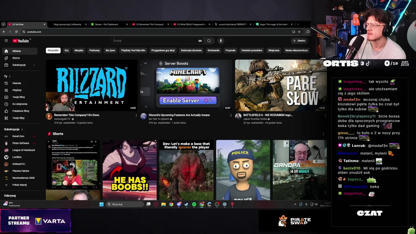Switch to the Imgur tab

[274, 24]
